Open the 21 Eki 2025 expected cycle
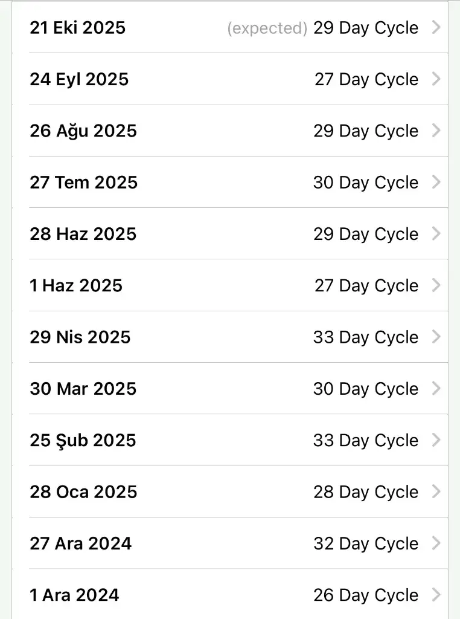 [x=229, y=28]
